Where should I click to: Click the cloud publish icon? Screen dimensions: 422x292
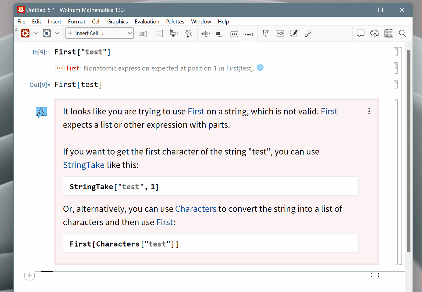point(374,33)
